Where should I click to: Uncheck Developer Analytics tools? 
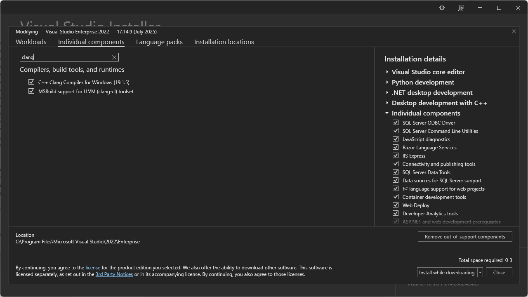[x=396, y=213]
